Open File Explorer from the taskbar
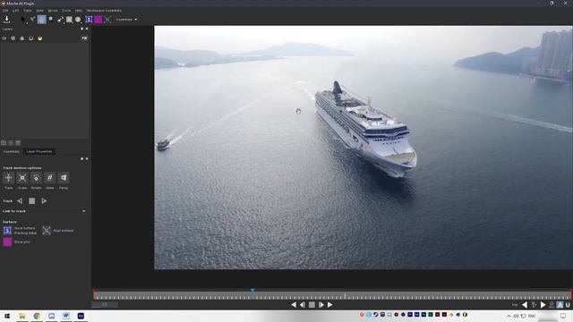Image resolution: width=573 pixels, height=322 pixels. click(x=21, y=316)
